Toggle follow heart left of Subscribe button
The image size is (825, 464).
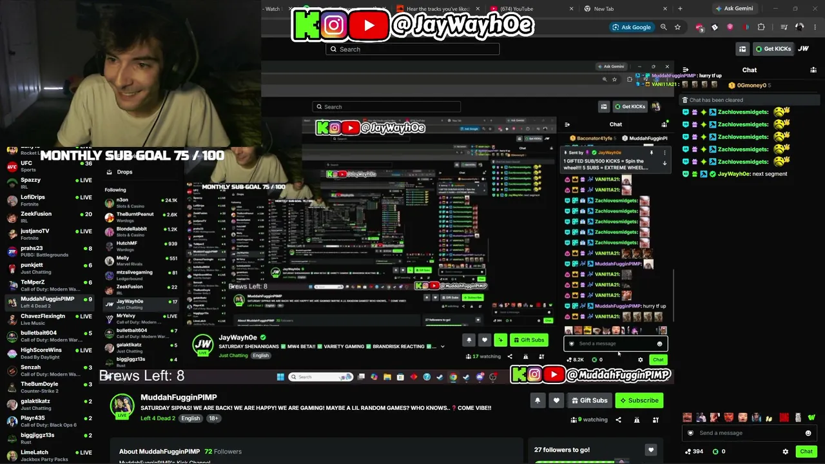click(x=557, y=401)
